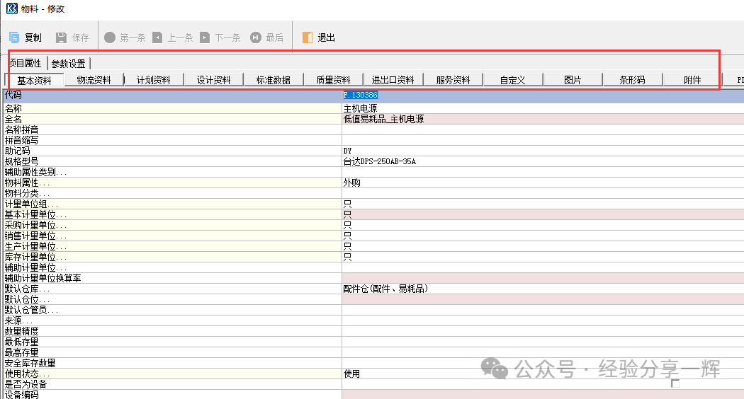Viewport: 744px width, 399px height.
Task: Open the 条形码 tab
Action: (632, 80)
